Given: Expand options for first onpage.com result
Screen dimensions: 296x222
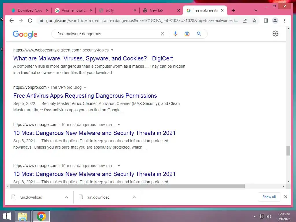Looking at the screenshot, I should point(119,125).
